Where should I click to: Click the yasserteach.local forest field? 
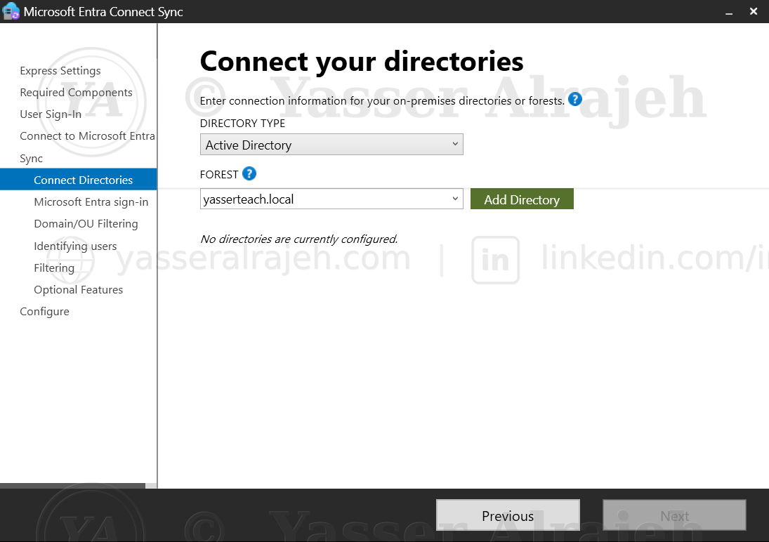[x=331, y=199]
